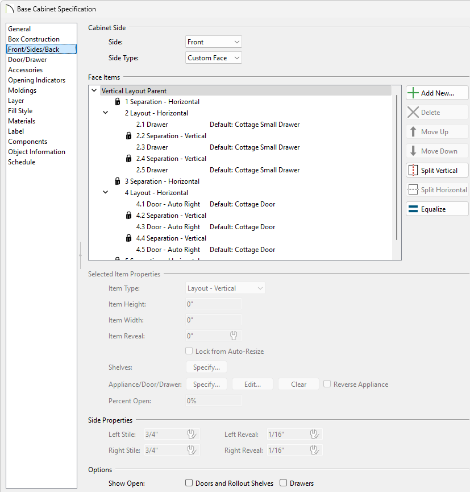
Task: Select the Front/Sides/Back panel
Action: (41, 49)
